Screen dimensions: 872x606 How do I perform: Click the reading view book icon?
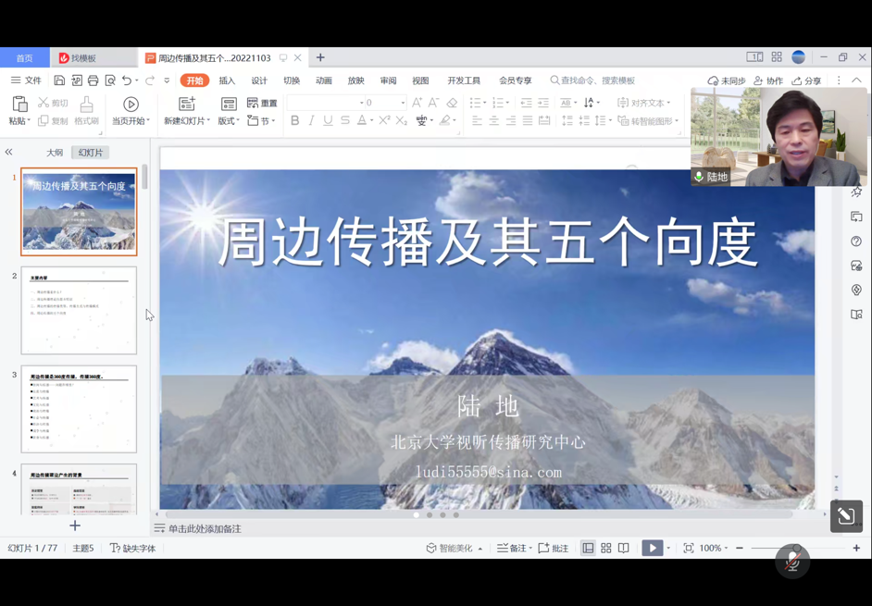[x=624, y=548]
